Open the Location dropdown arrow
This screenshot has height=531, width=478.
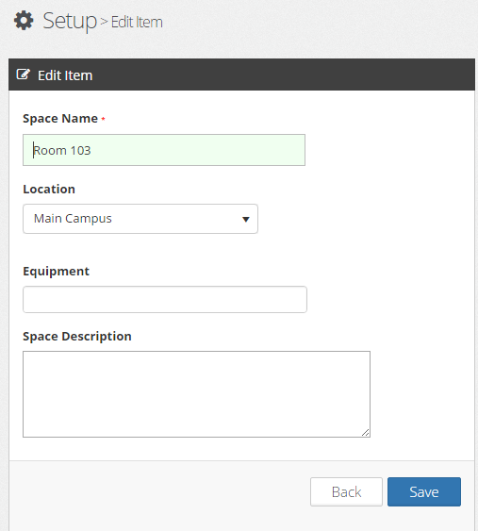246,220
